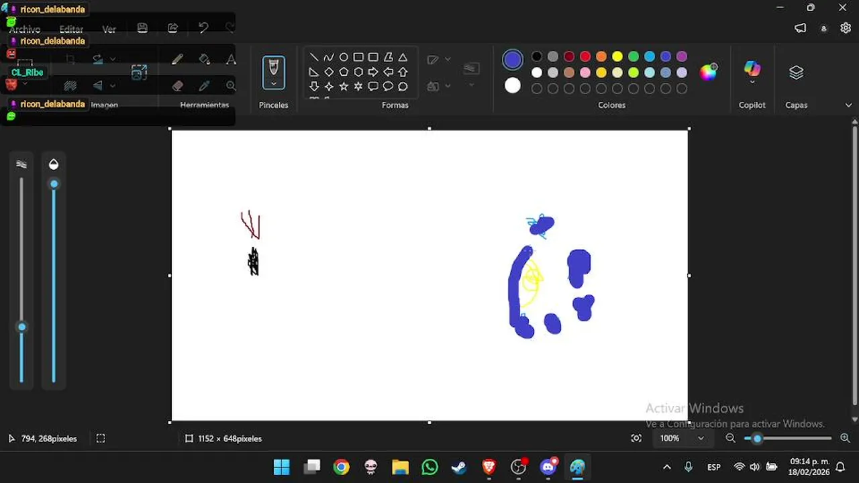Screen dimensions: 859x483
Task: Open the Image Creator resize icon
Action: (x=139, y=72)
